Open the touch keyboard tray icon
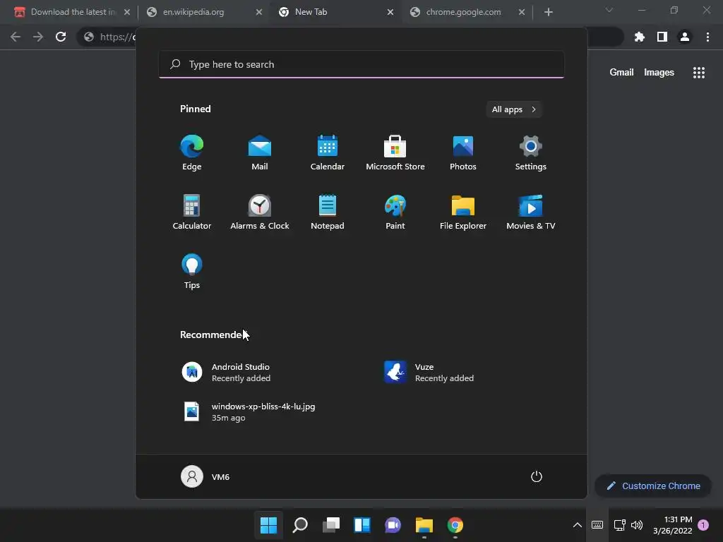 (x=597, y=524)
